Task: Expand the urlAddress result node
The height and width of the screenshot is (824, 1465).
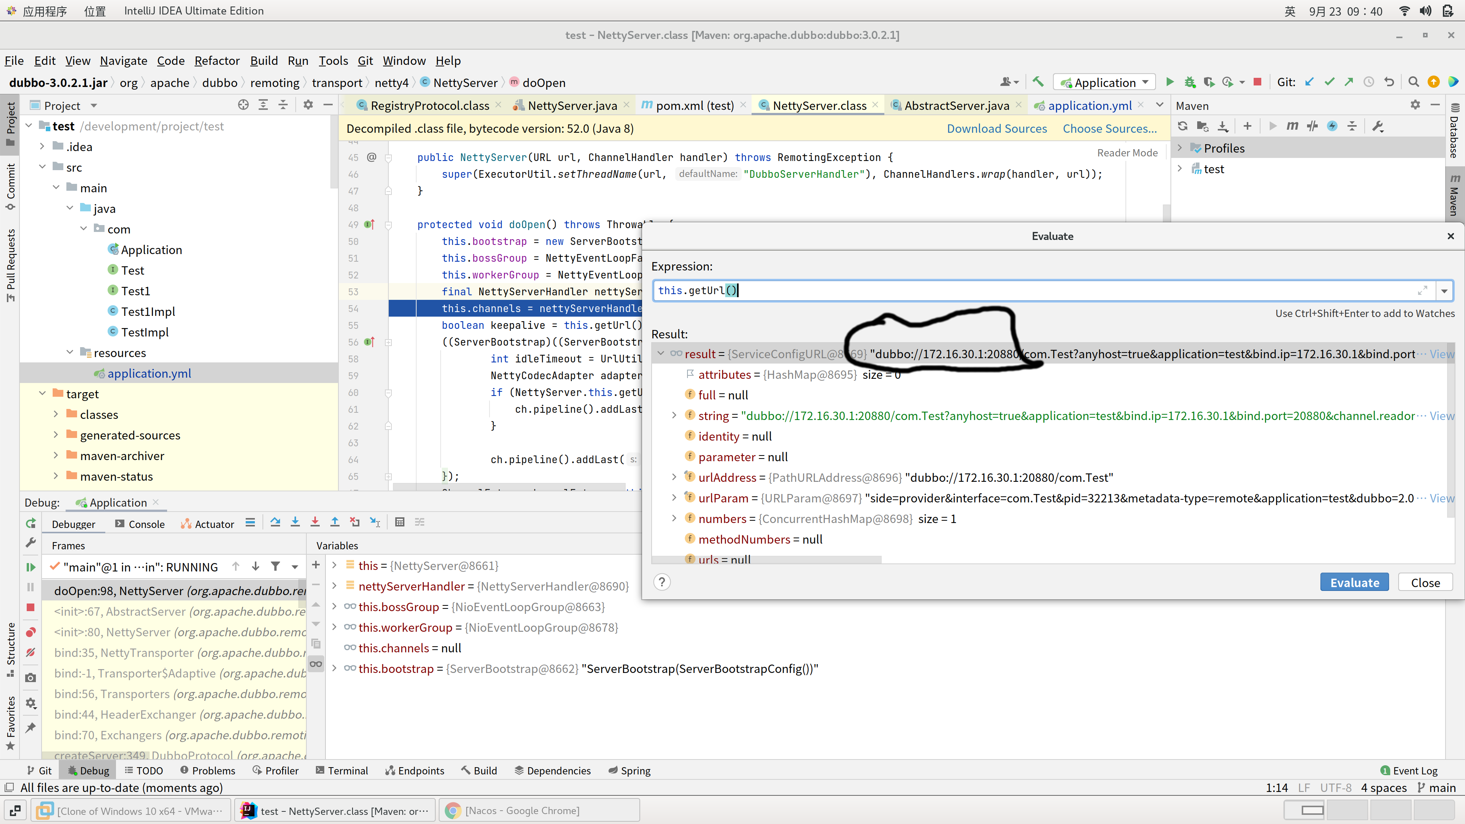Action: [x=674, y=477]
